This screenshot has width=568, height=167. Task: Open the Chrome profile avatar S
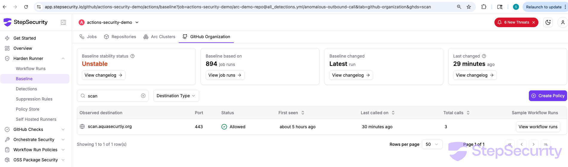coord(516,7)
